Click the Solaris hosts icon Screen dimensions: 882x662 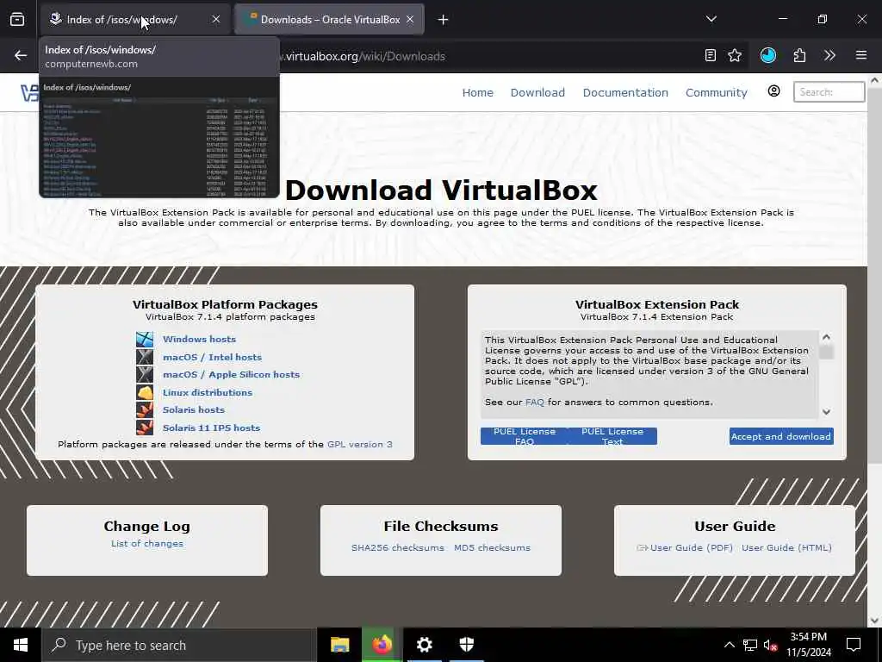(145, 409)
